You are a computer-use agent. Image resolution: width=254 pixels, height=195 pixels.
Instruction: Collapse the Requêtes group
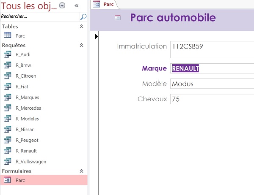pos(81,45)
